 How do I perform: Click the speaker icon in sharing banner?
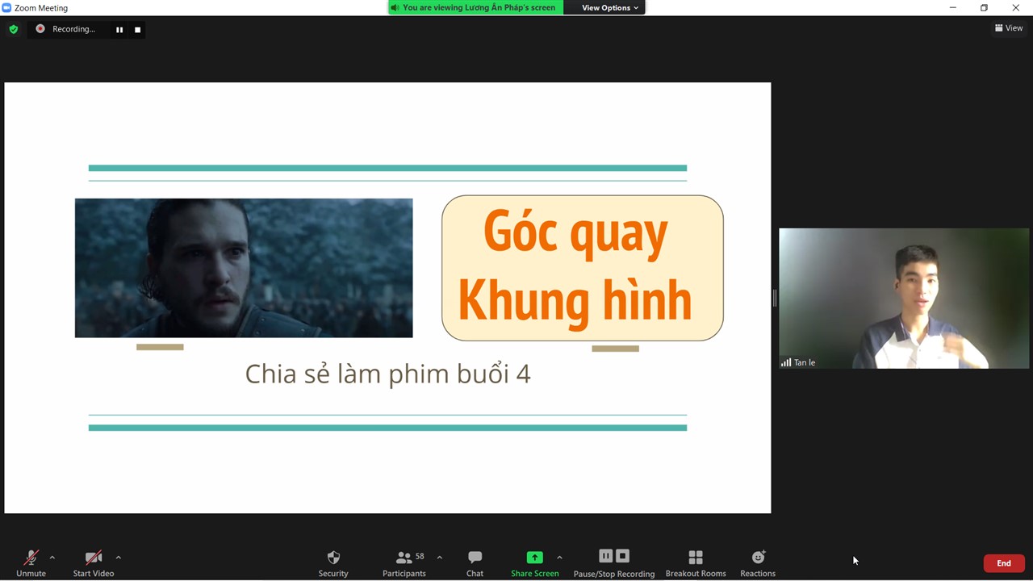click(395, 7)
